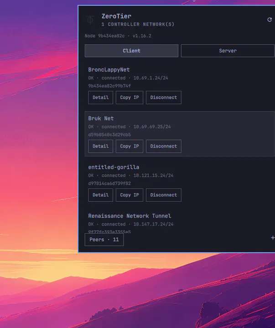Select the Bruk Net network name
275x328 pixels.
pos(101,118)
